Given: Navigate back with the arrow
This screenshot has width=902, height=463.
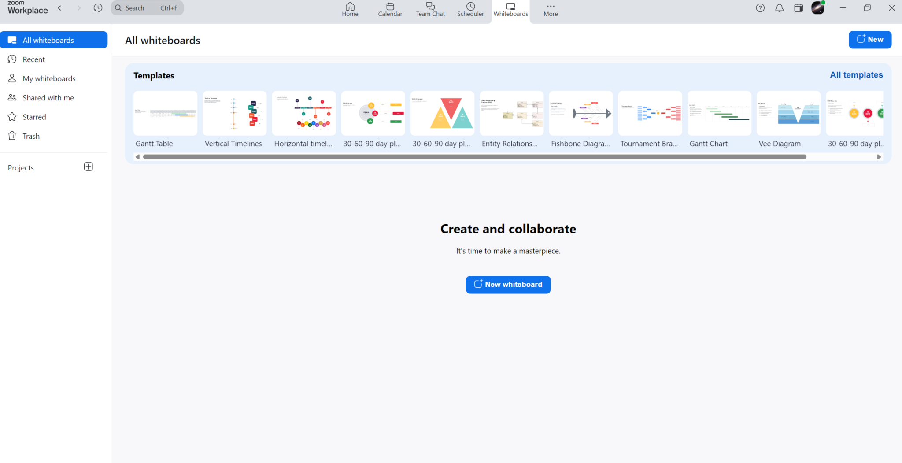Looking at the screenshot, I should click(59, 7).
